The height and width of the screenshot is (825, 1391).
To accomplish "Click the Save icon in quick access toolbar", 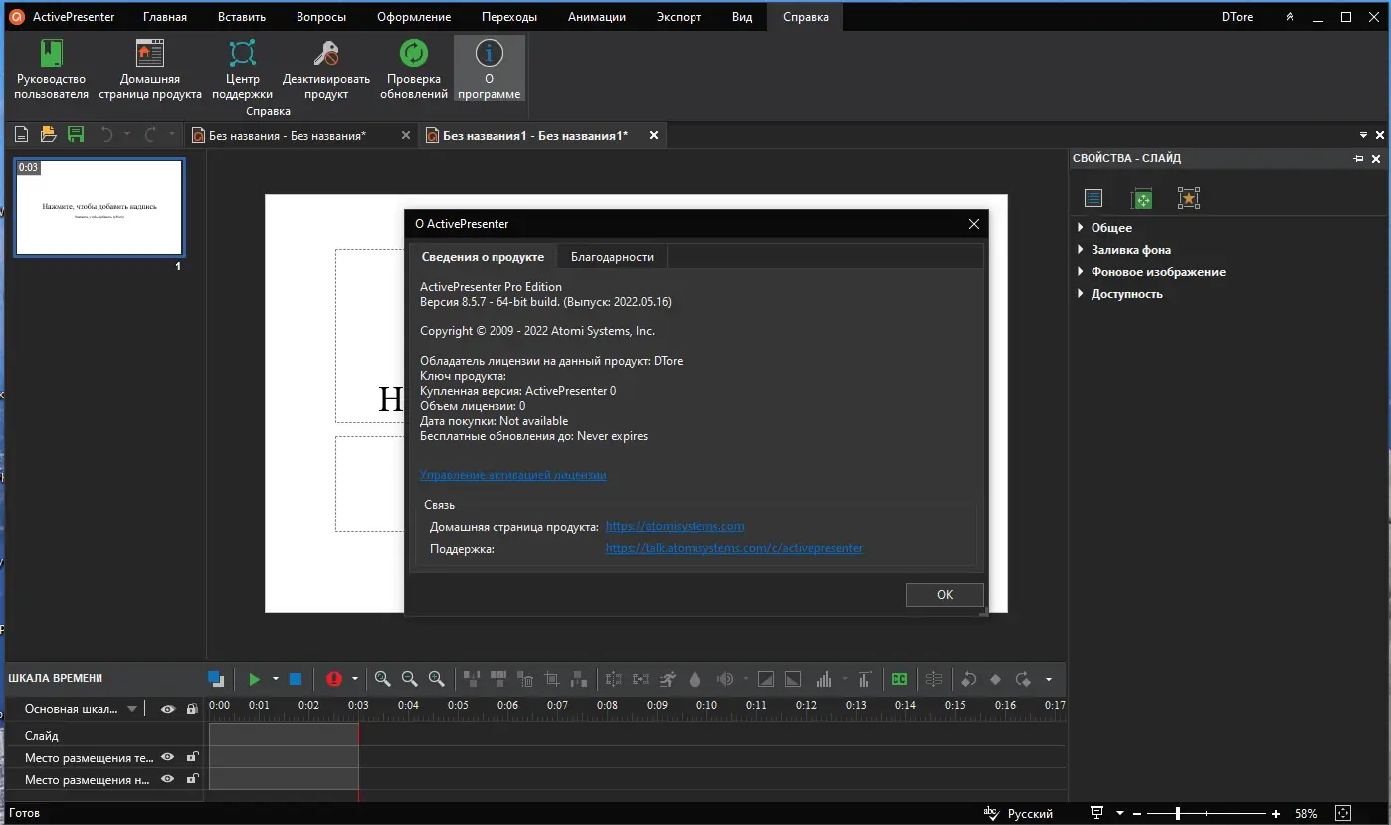I will tap(75, 134).
